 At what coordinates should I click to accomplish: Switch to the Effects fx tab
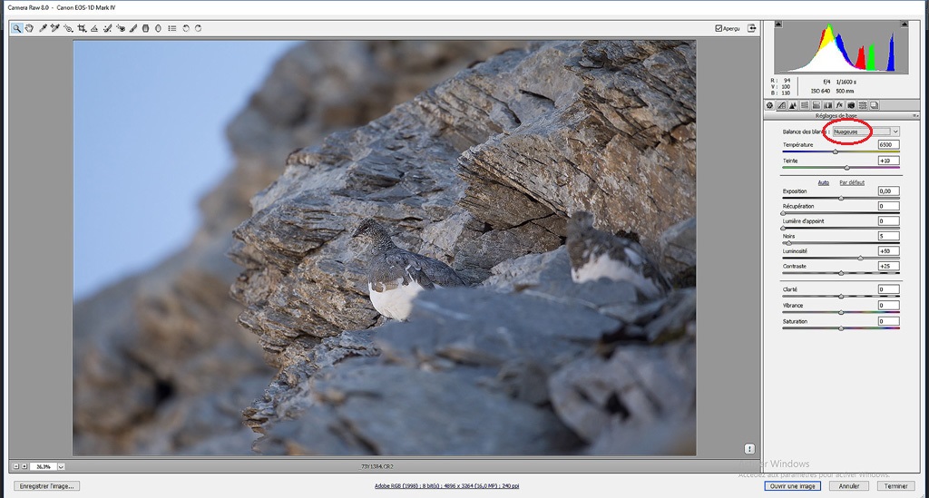click(839, 105)
